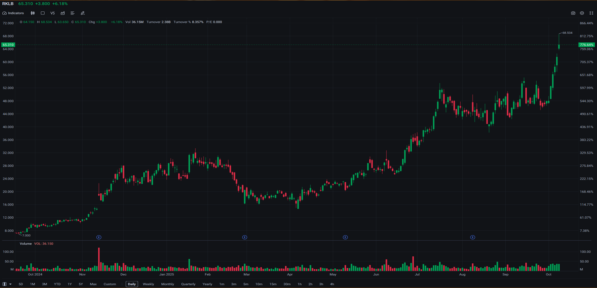Screen dimensions: 597x288
Task: Activate the drawing pencil tool
Action: click(83, 13)
